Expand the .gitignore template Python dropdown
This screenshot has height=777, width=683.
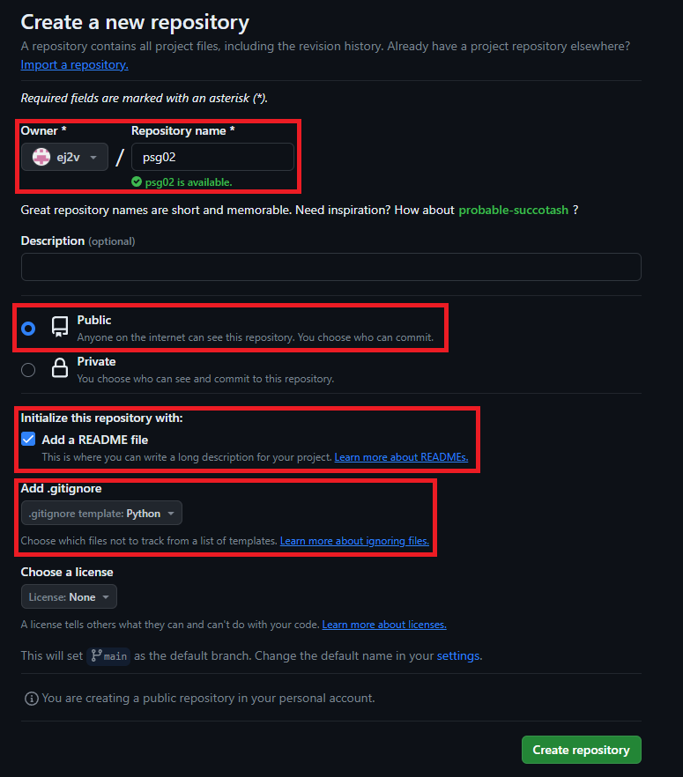[102, 513]
